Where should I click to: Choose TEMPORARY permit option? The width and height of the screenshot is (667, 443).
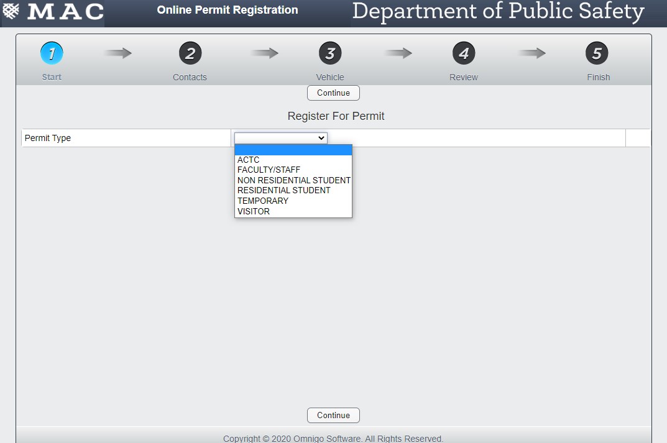(x=262, y=201)
